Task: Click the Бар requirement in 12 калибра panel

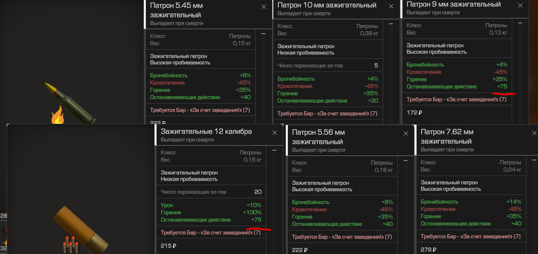Action: click(x=210, y=233)
